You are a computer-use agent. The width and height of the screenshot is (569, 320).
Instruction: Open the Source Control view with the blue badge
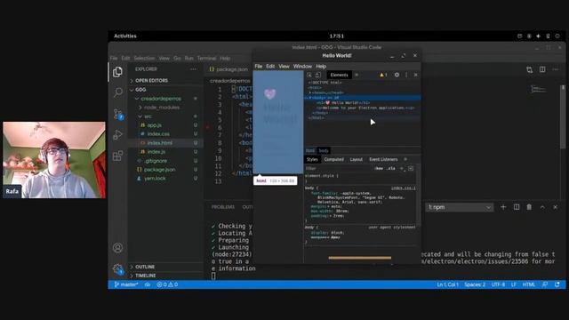[118, 114]
